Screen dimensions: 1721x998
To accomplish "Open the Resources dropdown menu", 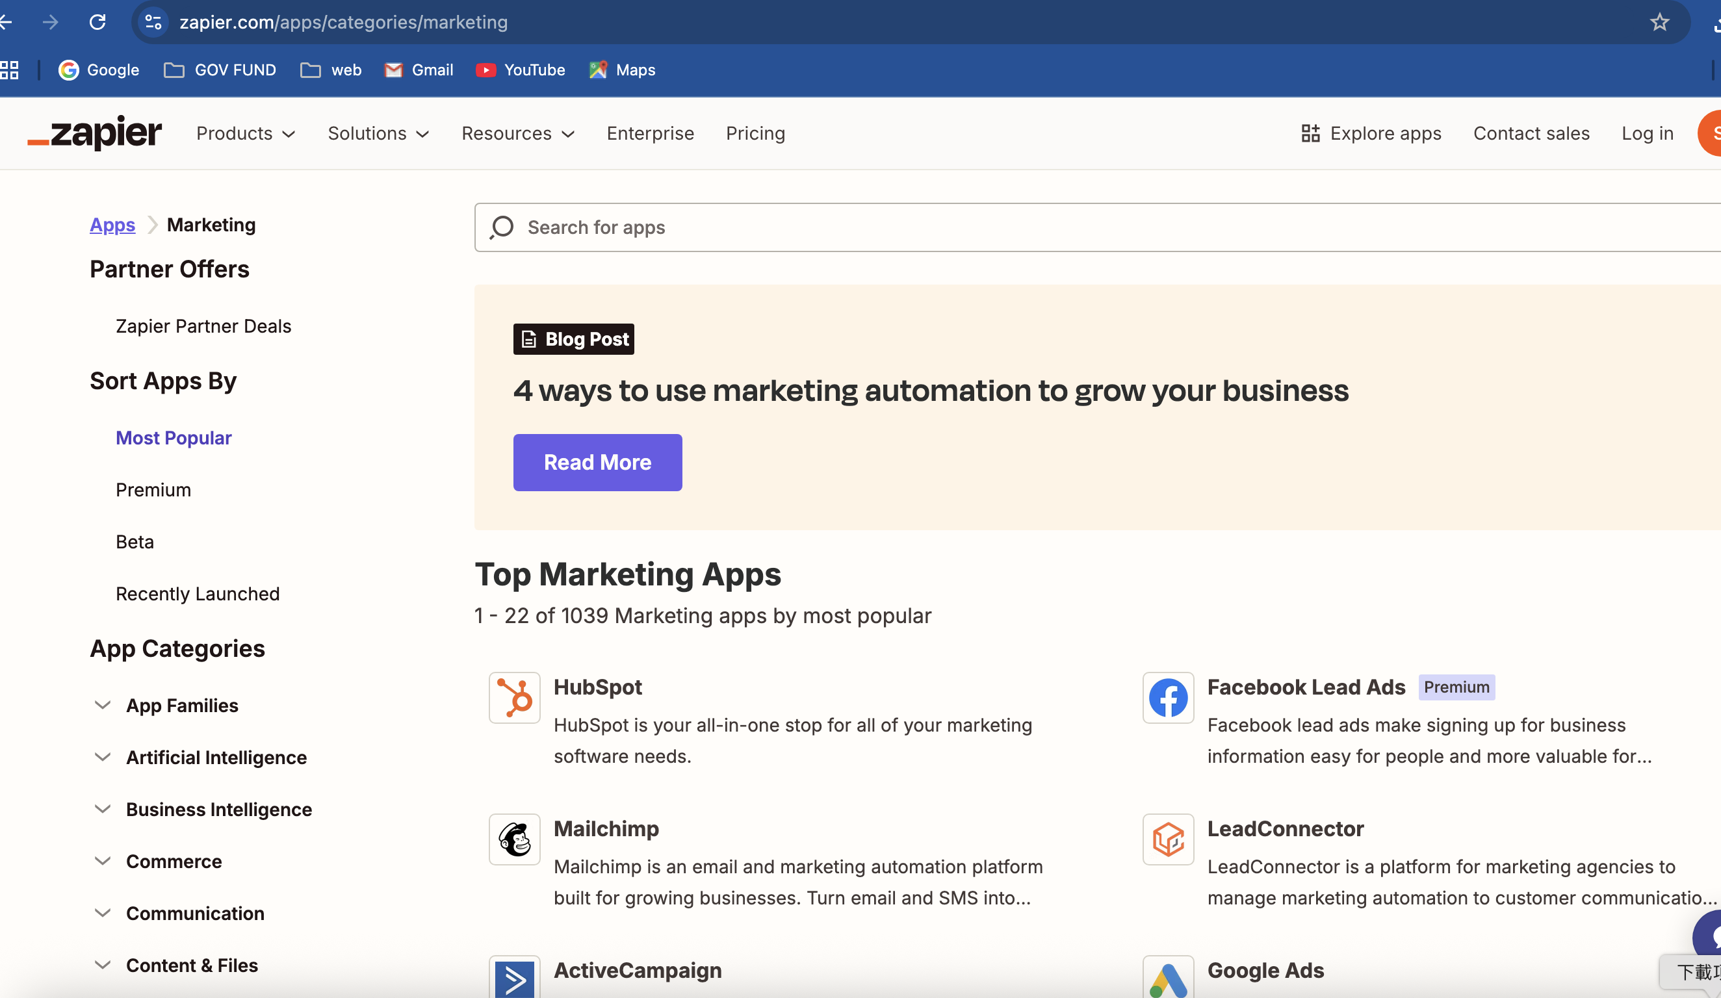I will [518, 133].
